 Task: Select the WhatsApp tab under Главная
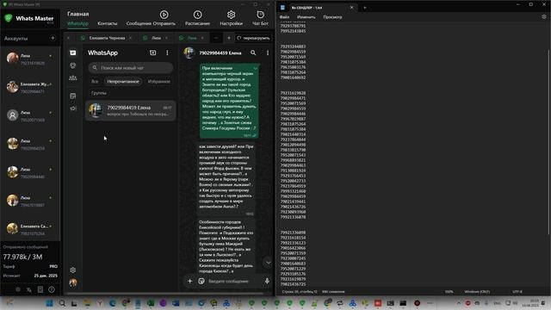(x=77, y=23)
